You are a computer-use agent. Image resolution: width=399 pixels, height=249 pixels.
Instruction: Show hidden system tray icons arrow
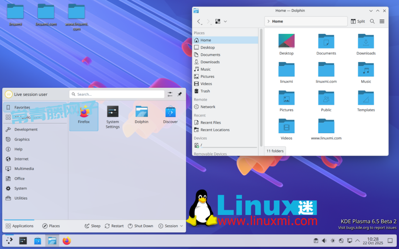coord(357,241)
